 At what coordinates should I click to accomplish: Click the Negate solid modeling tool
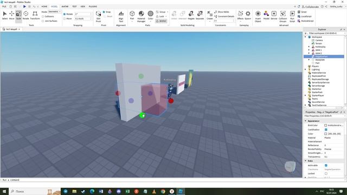tap(191, 15)
